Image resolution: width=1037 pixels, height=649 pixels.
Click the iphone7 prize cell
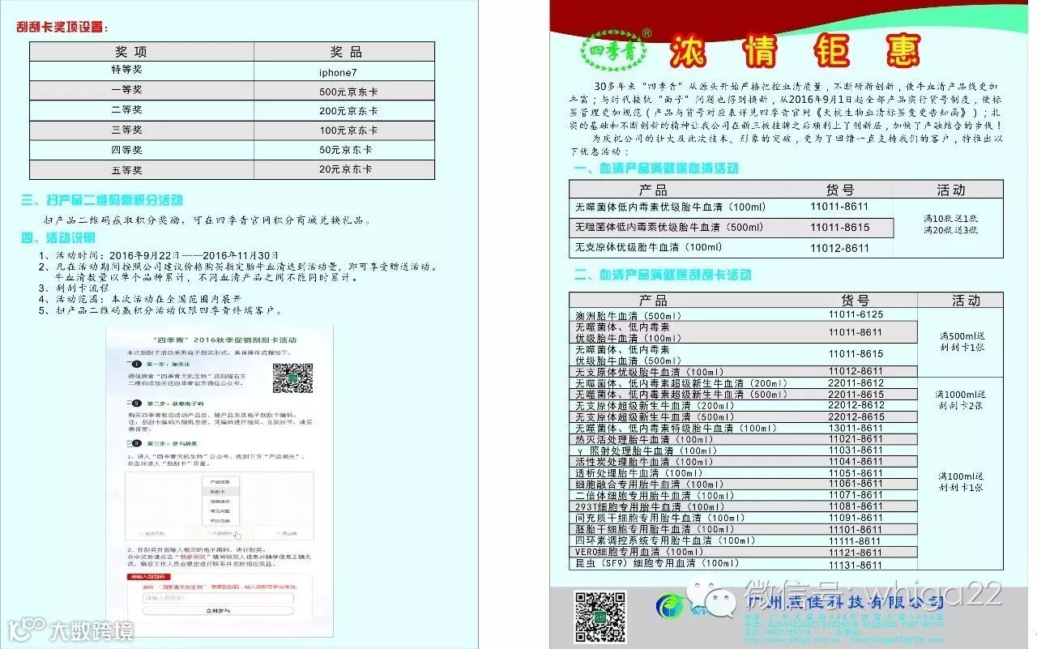[344, 71]
